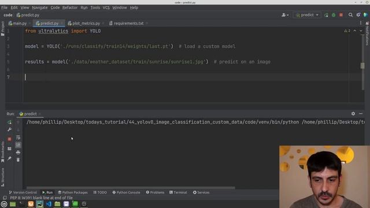
Task: Open the Code menu
Action: click(55, 8)
